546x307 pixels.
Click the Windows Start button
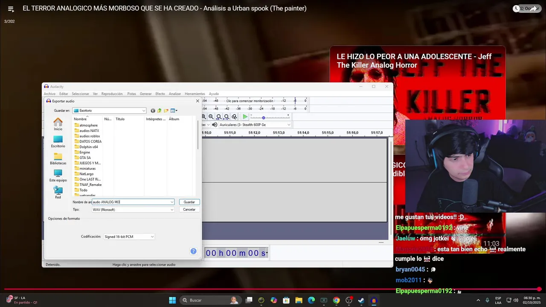pyautogui.click(x=172, y=300)
